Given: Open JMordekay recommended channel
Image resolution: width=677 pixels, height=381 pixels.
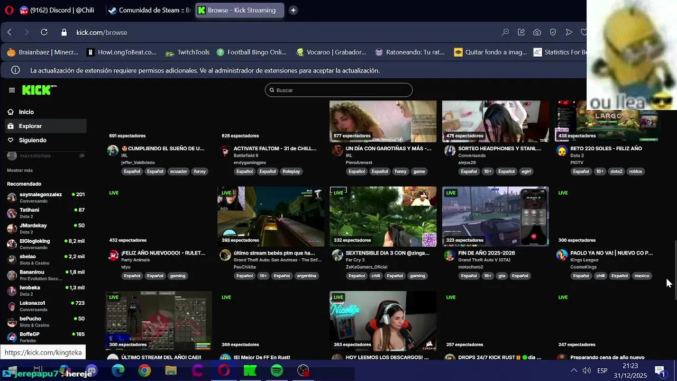Looking at the screenshot, I should [45, 228].
